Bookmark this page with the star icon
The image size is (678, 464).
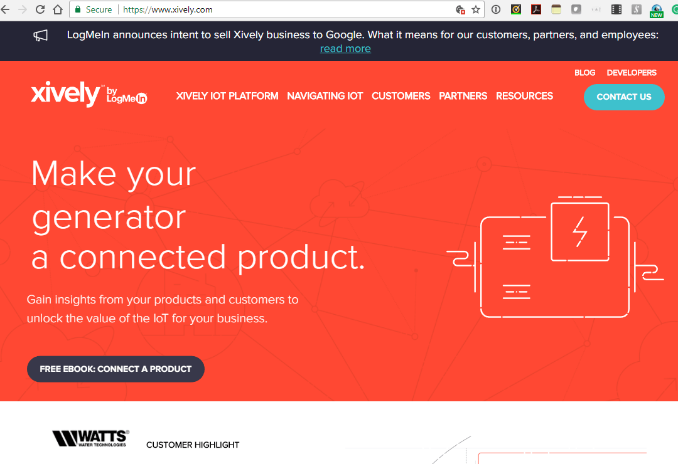(x=476, y=9)
